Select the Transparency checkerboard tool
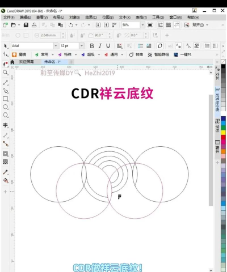 [6, 162]
